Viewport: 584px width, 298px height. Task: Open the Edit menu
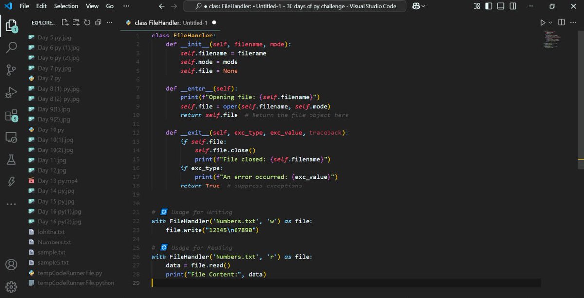coord(42,6)
